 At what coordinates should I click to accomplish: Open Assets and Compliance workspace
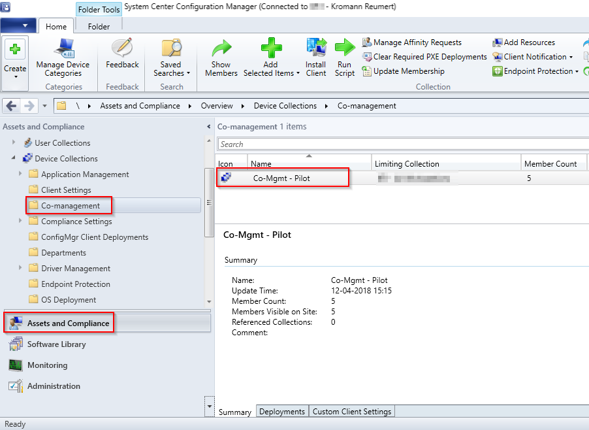click(107, 323)
